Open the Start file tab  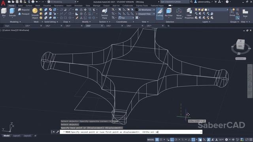click(7, 26)
